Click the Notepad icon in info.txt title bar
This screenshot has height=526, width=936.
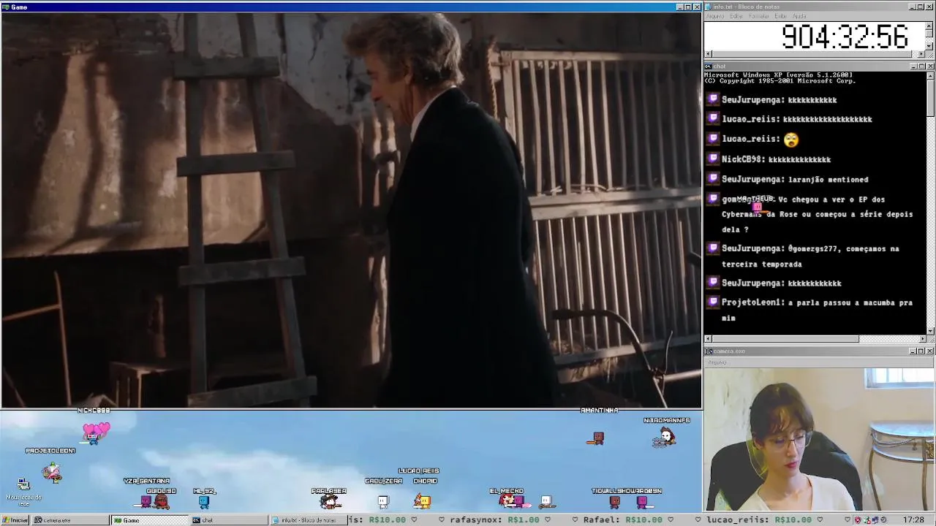[x=708, y=7]
